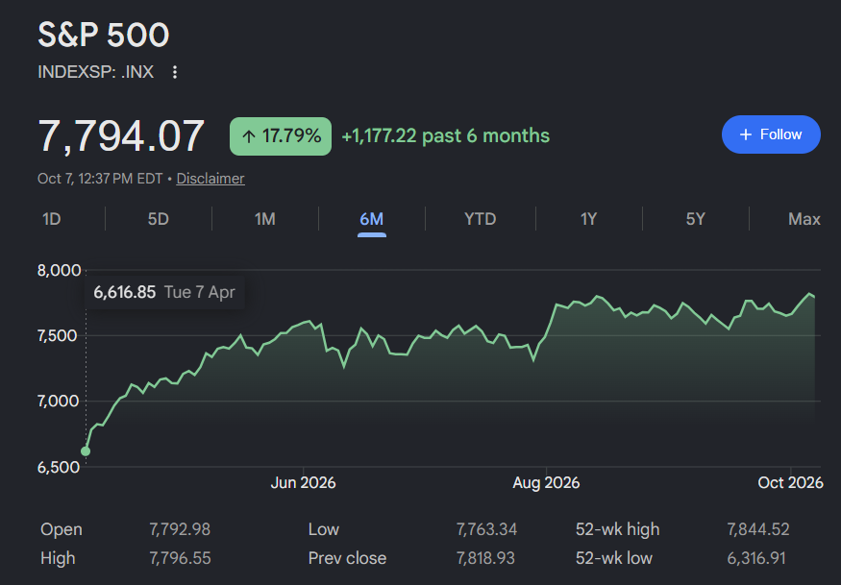Click the Prev close label

(x=347, y=558)
